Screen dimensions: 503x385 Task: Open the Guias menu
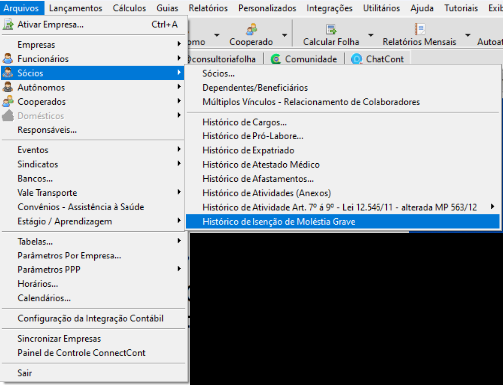167,8
